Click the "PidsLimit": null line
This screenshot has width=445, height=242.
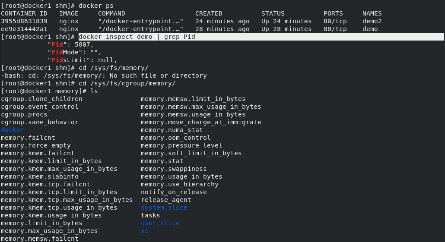click(x=82, y=60)
